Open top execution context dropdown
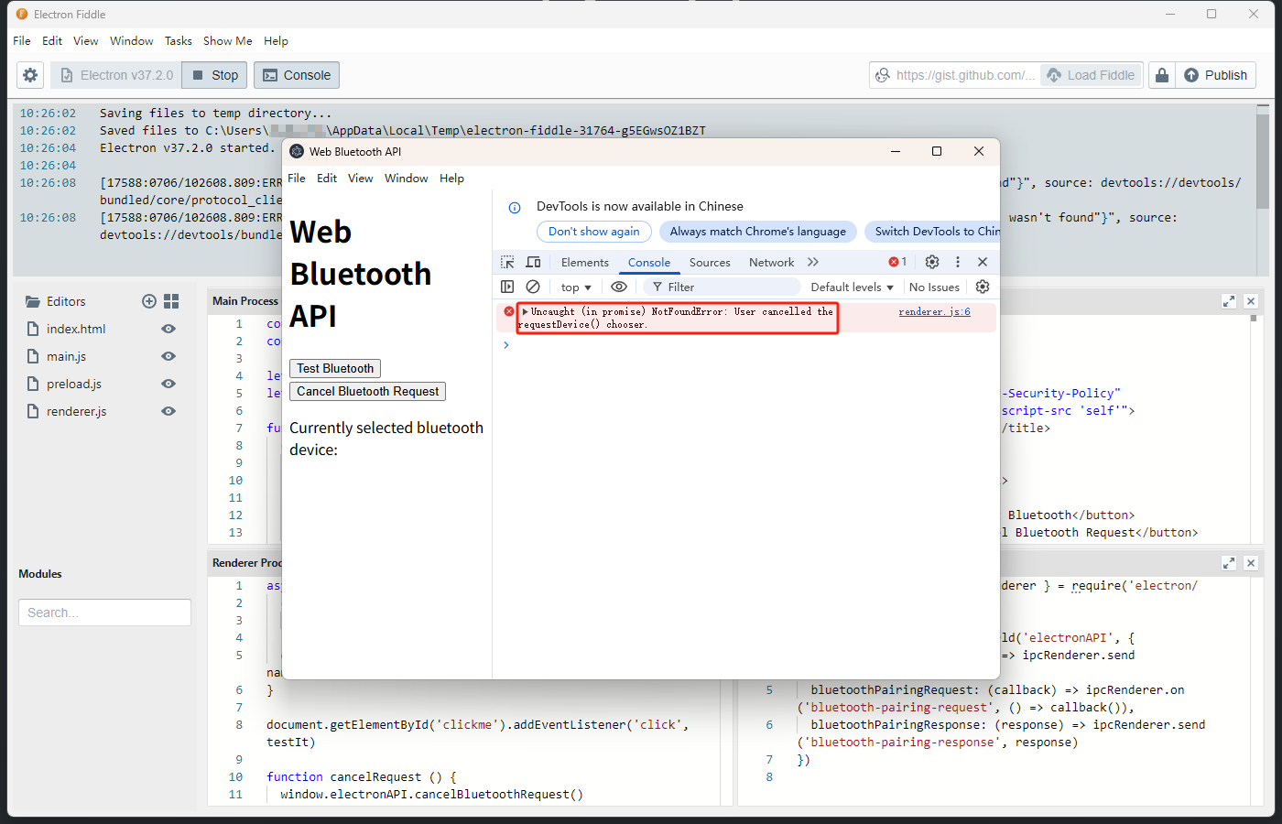The width and height of the screenshot is (1282, 824). (576, 287)
